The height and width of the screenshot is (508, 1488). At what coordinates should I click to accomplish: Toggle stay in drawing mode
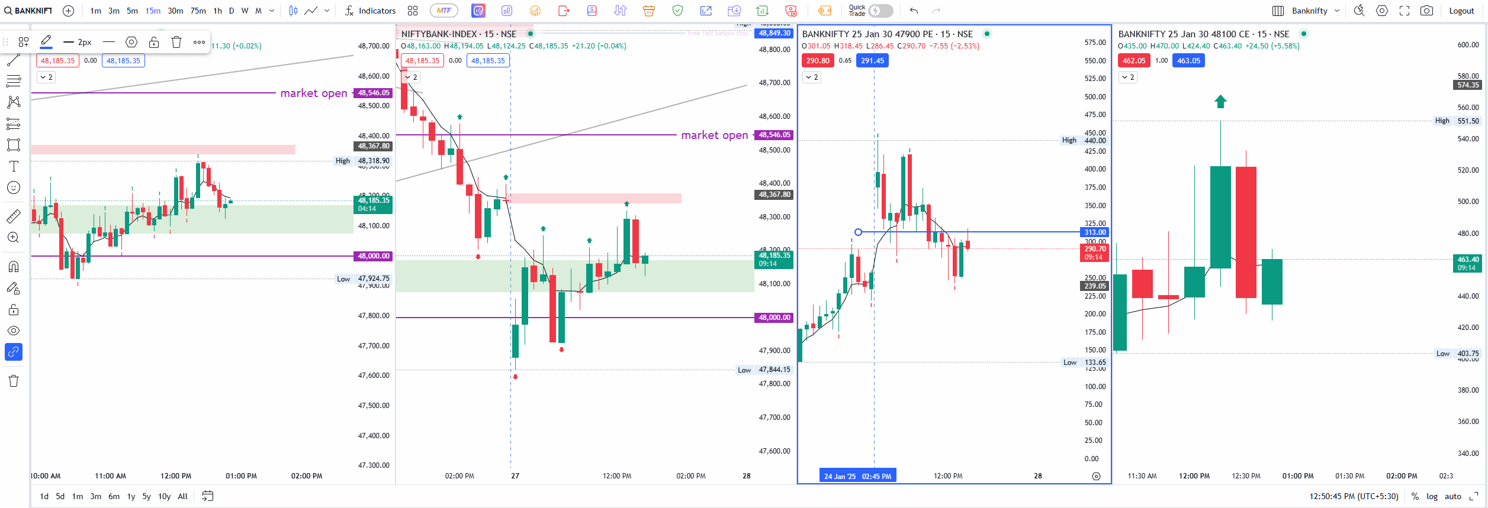coord(14,288)
